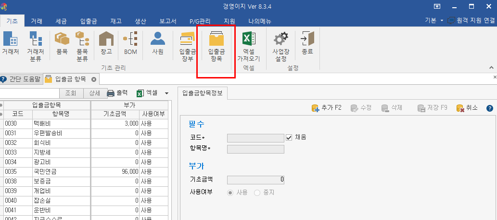Select the 사용 radio button
Screen dimensions: 497x220
[x=230, y=193]
